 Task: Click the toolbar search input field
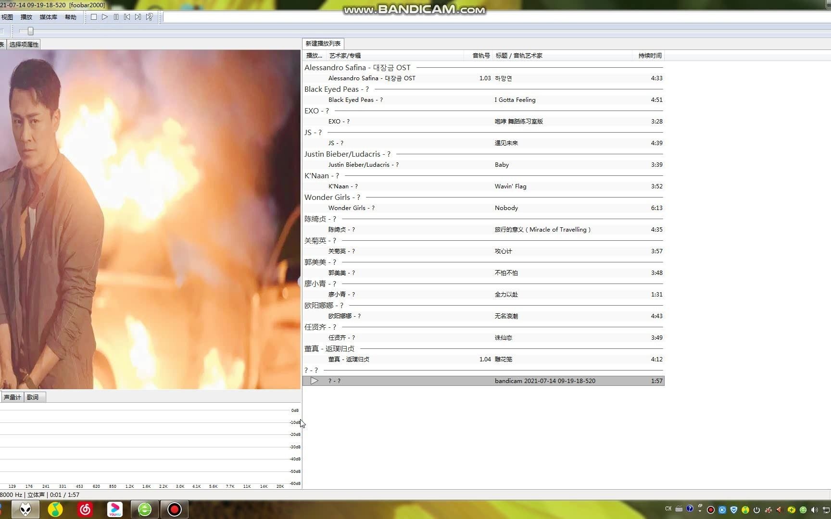[497, 17]
